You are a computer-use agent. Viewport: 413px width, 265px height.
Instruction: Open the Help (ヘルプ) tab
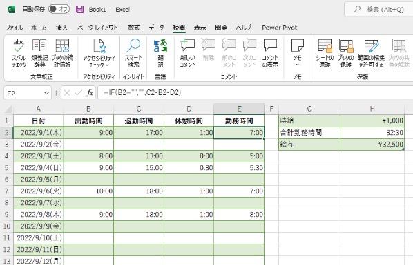pyautogui.click(x=244, y=28)
